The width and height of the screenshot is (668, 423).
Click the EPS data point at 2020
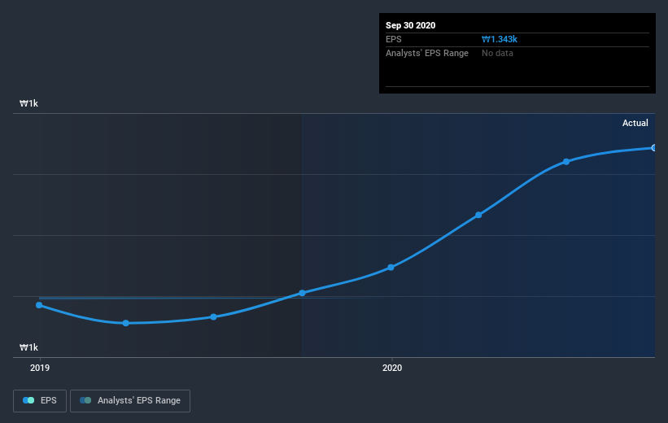pyautogui.click(x=391, y=268)
